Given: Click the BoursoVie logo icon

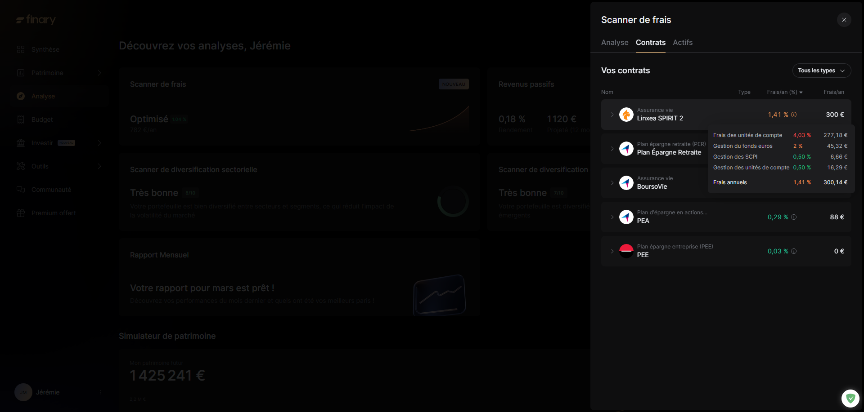Looking at the screenshot, I should click(x=626, y=183).
